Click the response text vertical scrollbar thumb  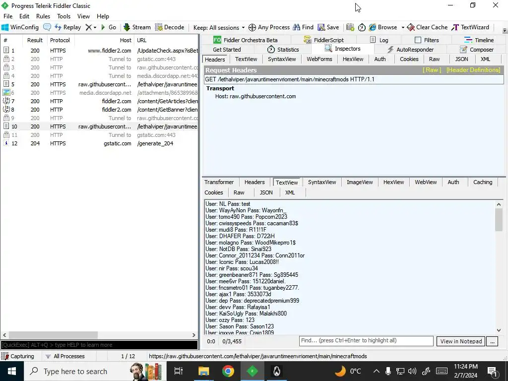[x=499, y=220]
